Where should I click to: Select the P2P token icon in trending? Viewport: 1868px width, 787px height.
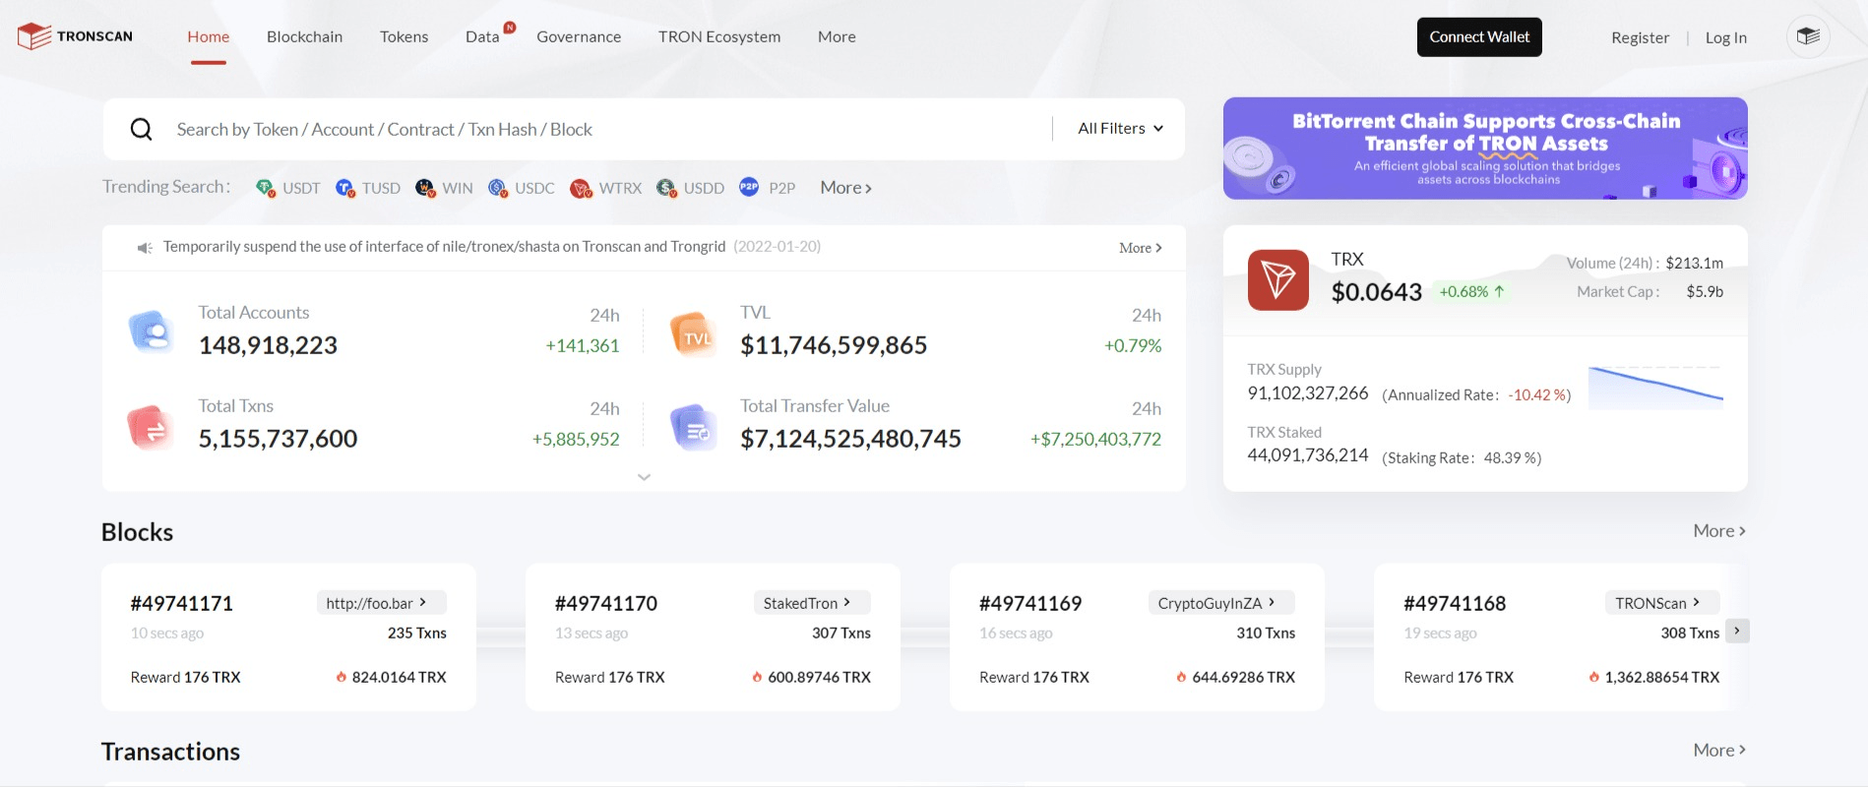point(749,187)
